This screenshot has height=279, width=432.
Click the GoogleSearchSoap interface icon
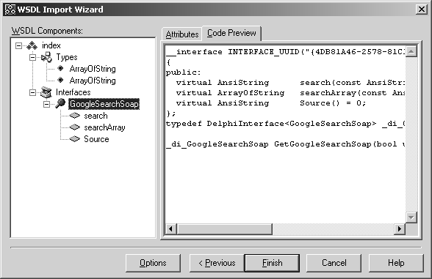(60, 104)
